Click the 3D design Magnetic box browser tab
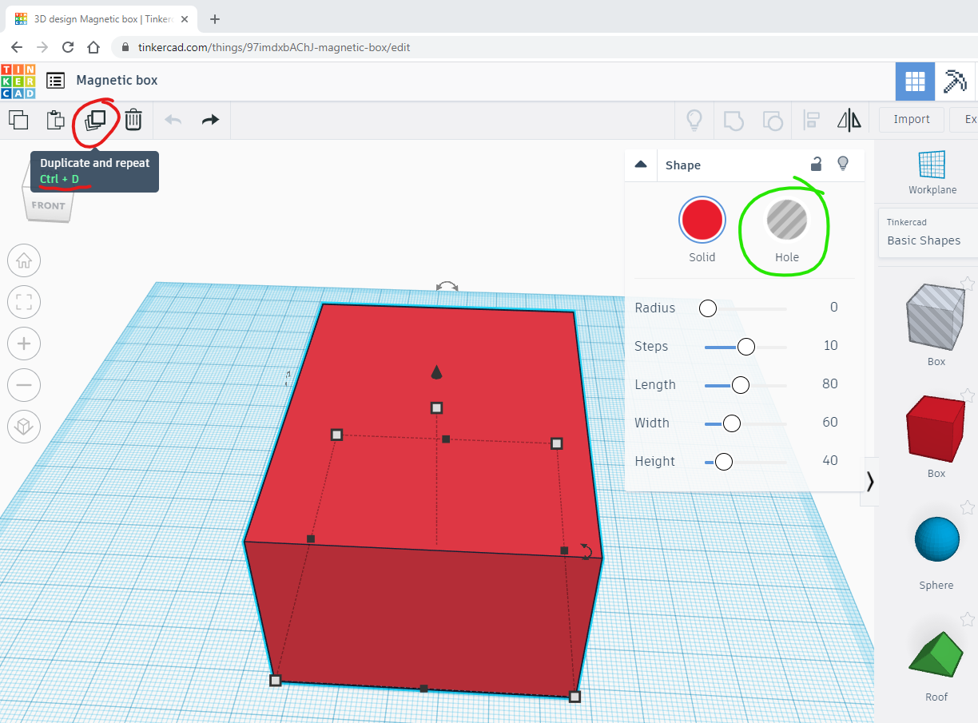The image size is (978, 723). [x=101, y=18]
